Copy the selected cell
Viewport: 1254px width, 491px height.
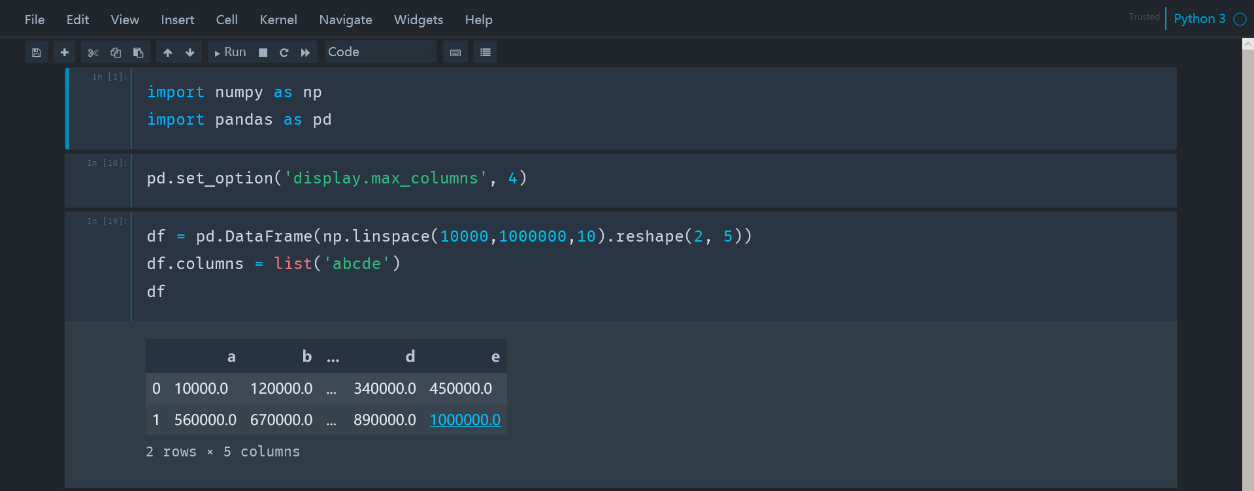click(116, 52)
